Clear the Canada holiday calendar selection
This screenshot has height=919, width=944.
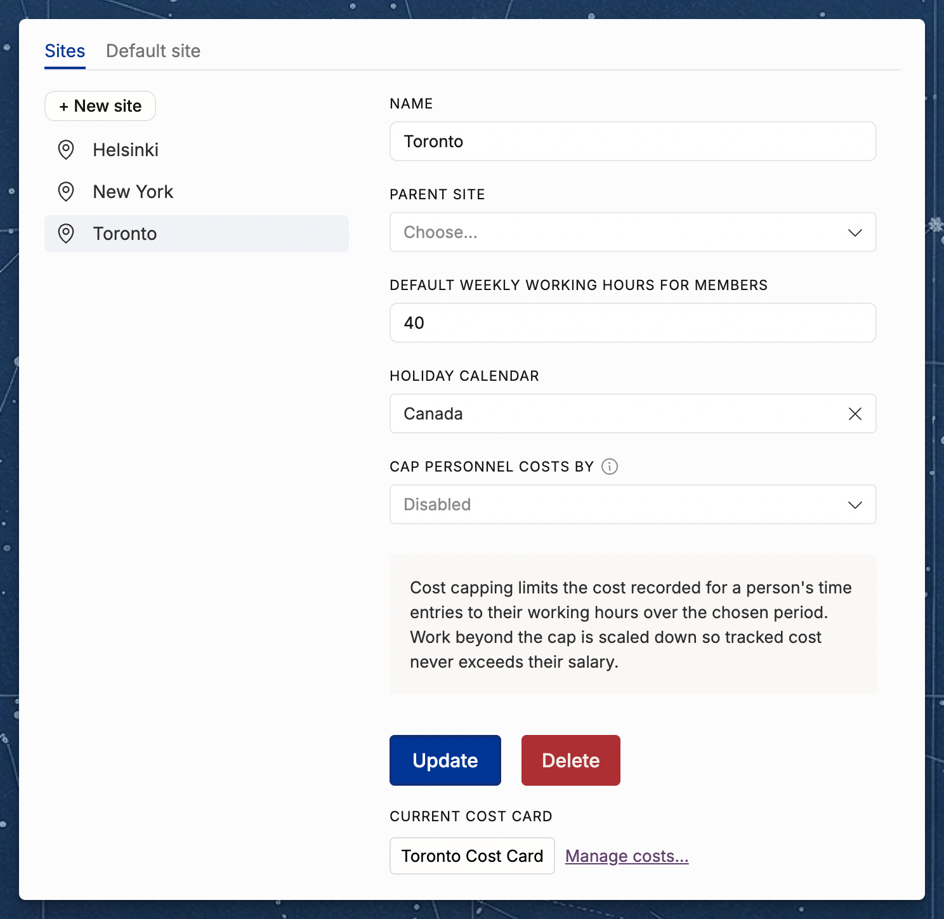click(x=855, y=414)
